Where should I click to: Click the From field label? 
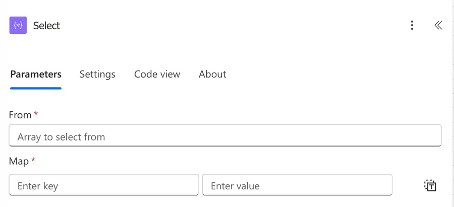pyautogui.click(x=20, y=115)
